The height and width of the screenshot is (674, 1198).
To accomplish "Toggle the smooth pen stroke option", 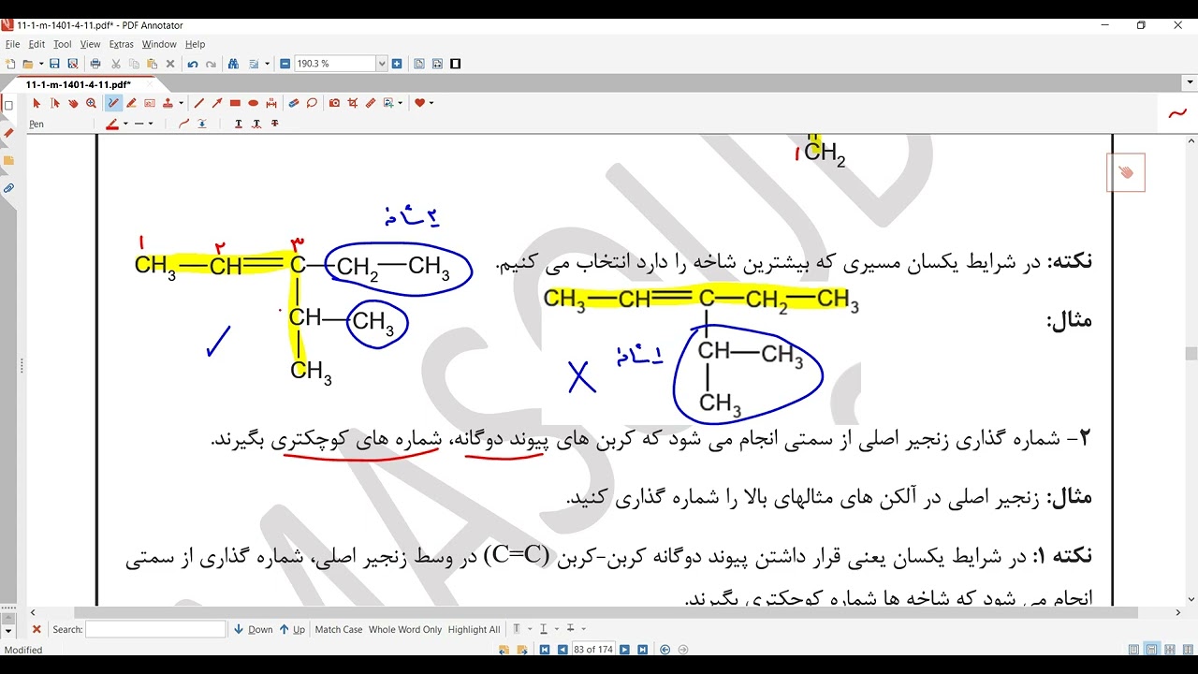I will click(x=183, y=124).
